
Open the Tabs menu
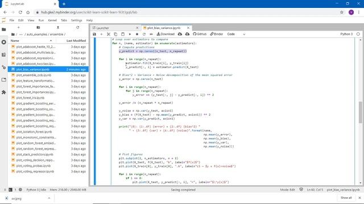tap(64, 20)
